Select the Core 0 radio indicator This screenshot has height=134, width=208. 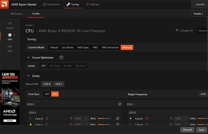coord(31,118)
